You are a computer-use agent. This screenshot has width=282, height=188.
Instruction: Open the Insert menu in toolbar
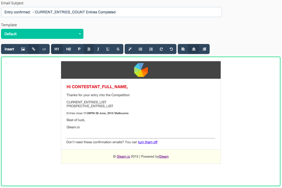click(x=9, y=49)
